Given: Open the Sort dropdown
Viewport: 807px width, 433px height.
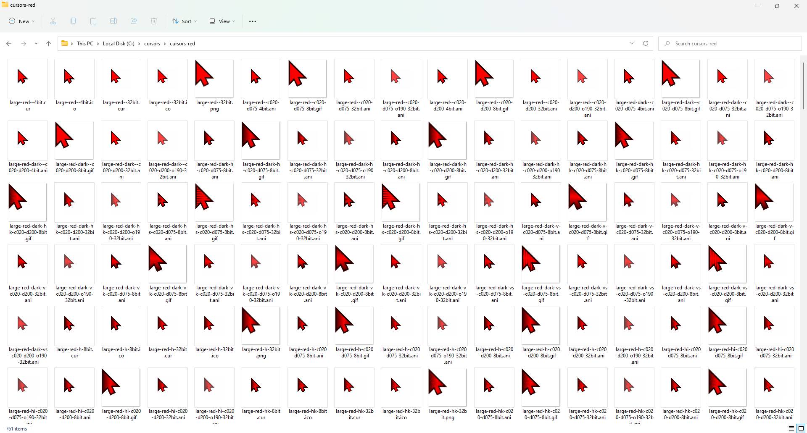Looking at the screenshot, I should pos(184,21).
